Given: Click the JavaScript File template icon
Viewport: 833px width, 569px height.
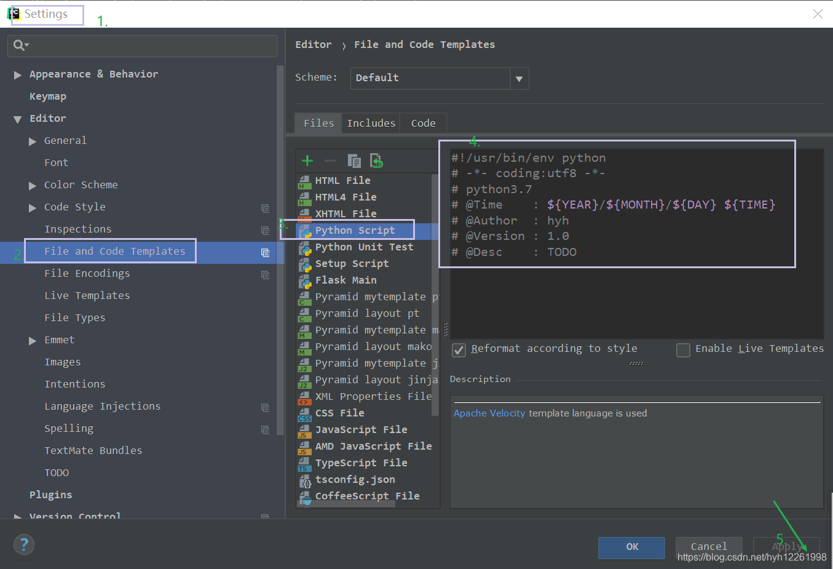Looking at the screenshot, I should 304,431.
